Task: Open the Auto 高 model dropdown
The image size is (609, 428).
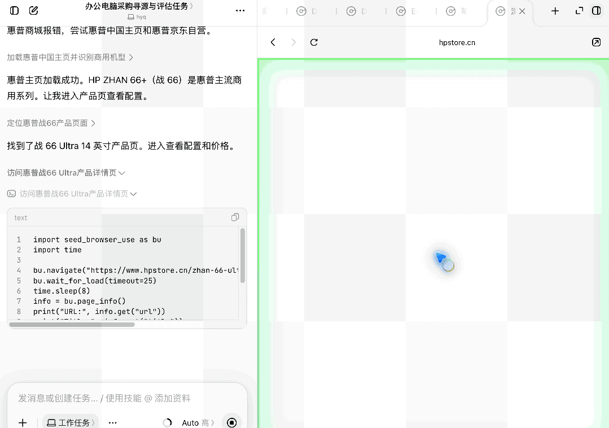Action: tap(198, 422)
